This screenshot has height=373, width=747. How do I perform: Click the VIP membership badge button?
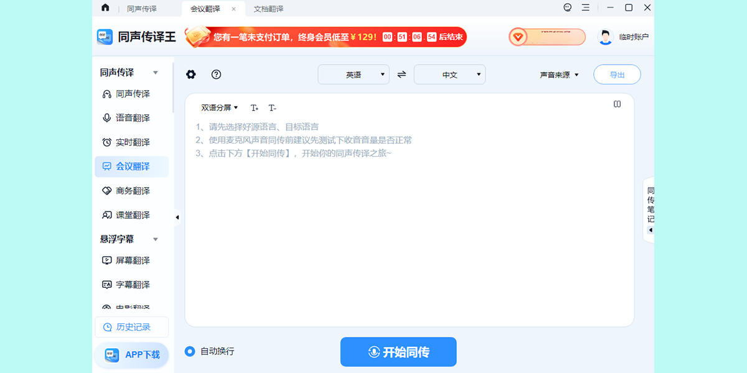pos(547,37)
